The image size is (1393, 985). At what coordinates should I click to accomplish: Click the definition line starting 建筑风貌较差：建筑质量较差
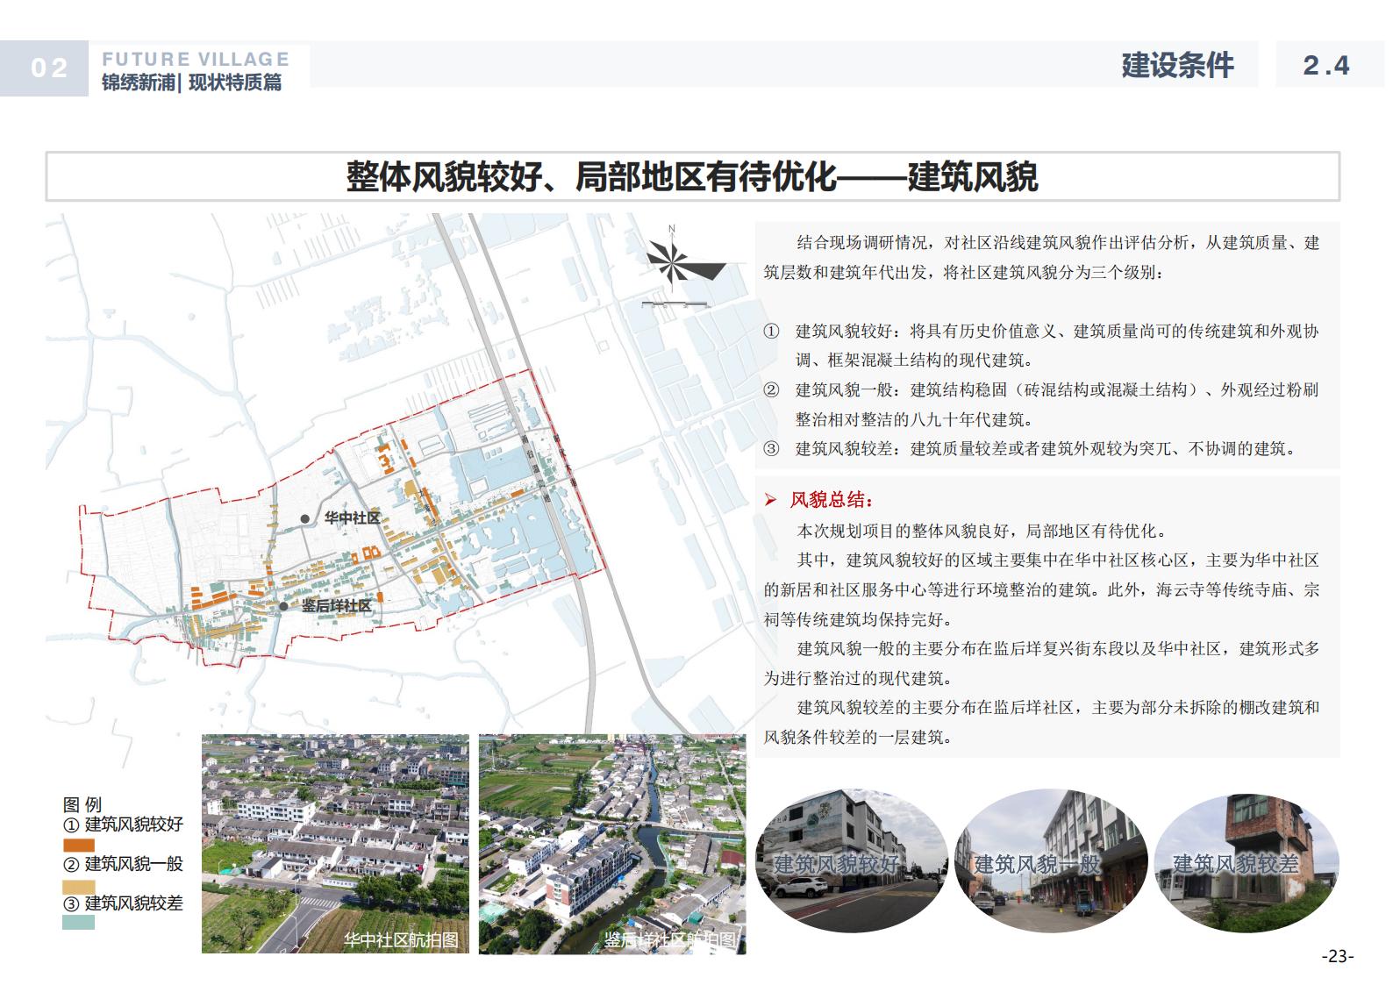pyautogui.click(x=1046, y=449)
